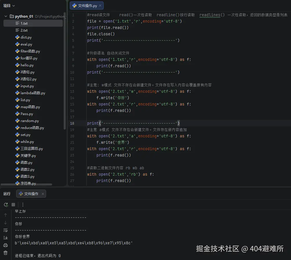Open random.py file

30,121
